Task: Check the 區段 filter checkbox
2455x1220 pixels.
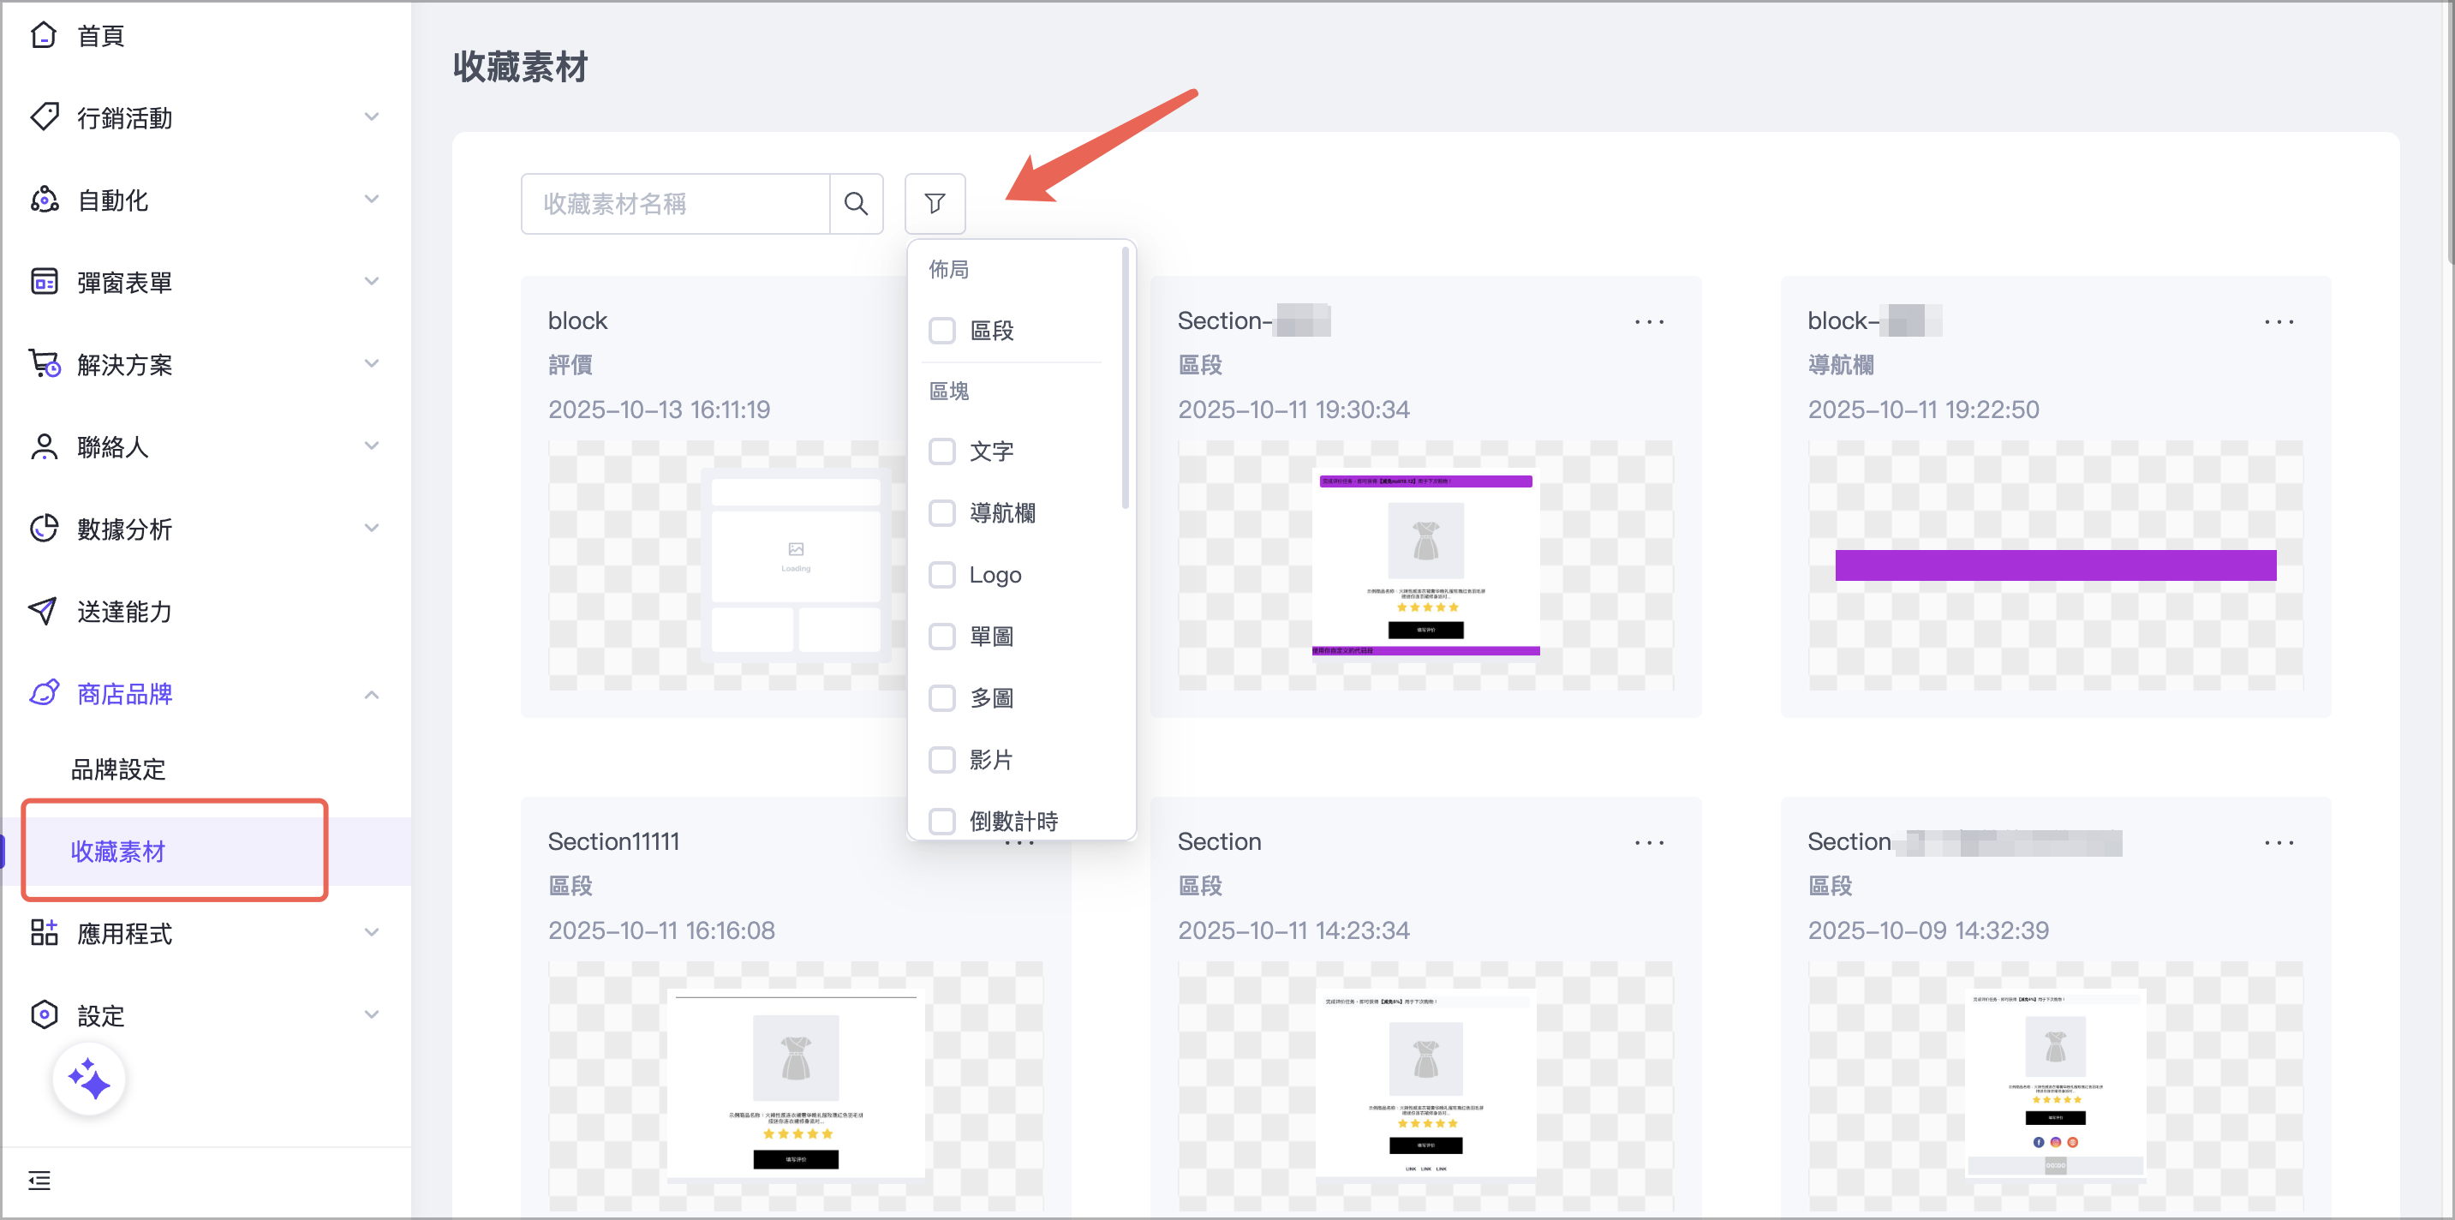Action: pos(941,331)
